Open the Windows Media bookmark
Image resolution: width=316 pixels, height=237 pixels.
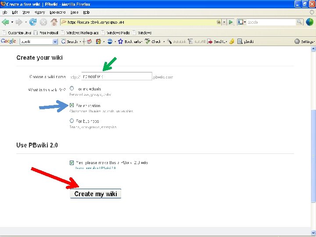coord(115,32)
